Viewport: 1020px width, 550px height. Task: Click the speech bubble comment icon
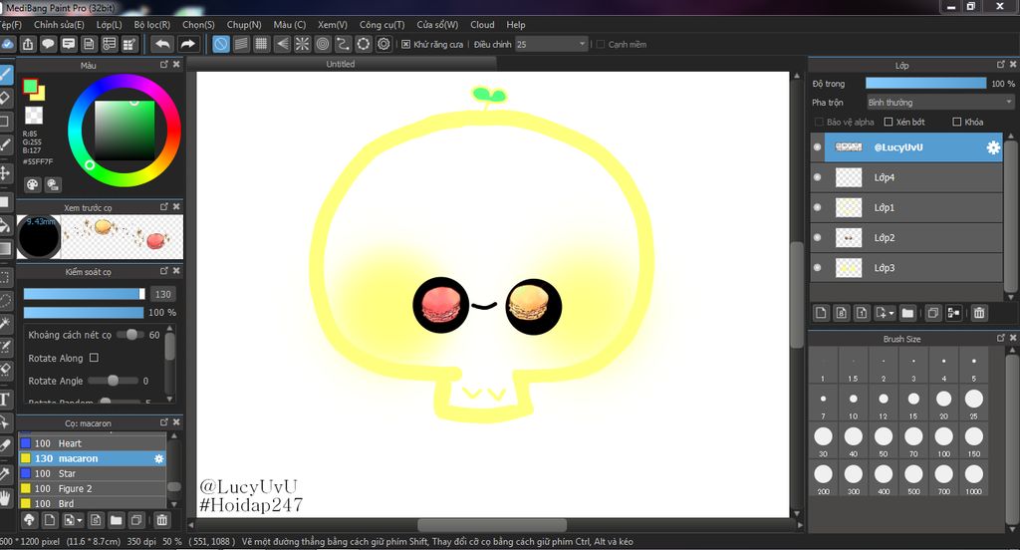point(48,44)
